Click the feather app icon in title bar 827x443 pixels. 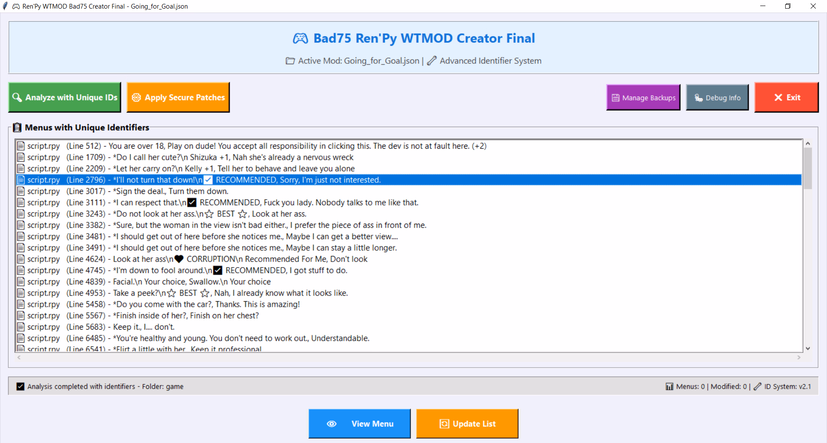tap(5, 6)
